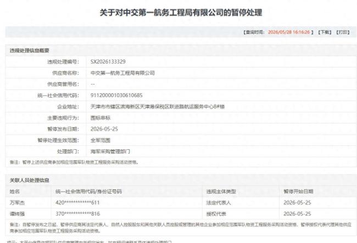The width and height of the screenshot is (357, 243).
Task: Select supplier name 中交第一航务工程局有限公司 in table
Action: (122, 73)
